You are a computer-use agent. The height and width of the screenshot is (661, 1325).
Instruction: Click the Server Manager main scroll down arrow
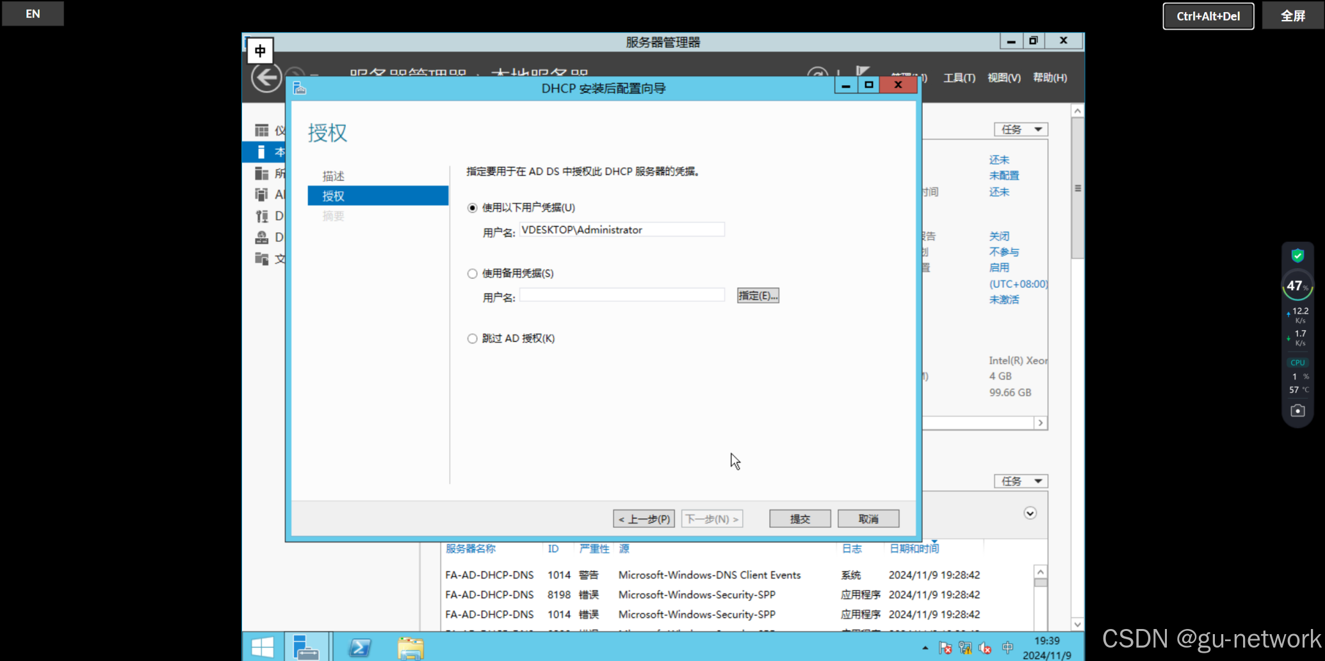click(1078, 625)
